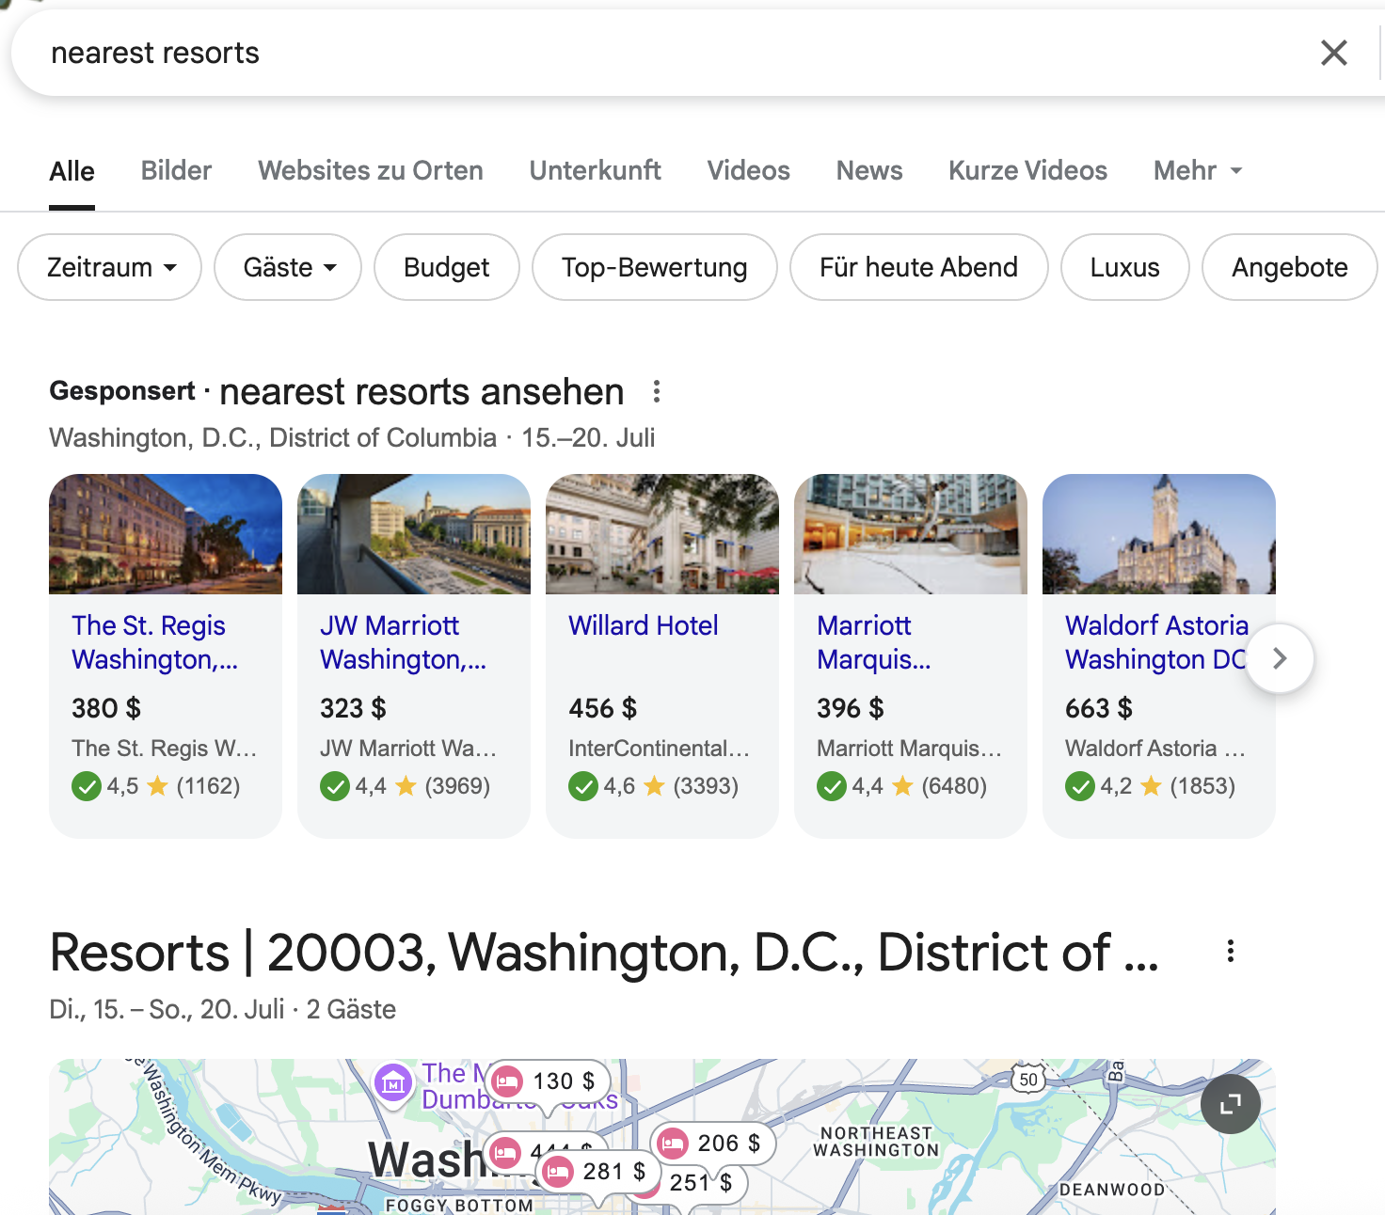The image size is (1385, 1215).
Task: Expand the map with the fullscreen icon
Action: coord(1231,1104)
